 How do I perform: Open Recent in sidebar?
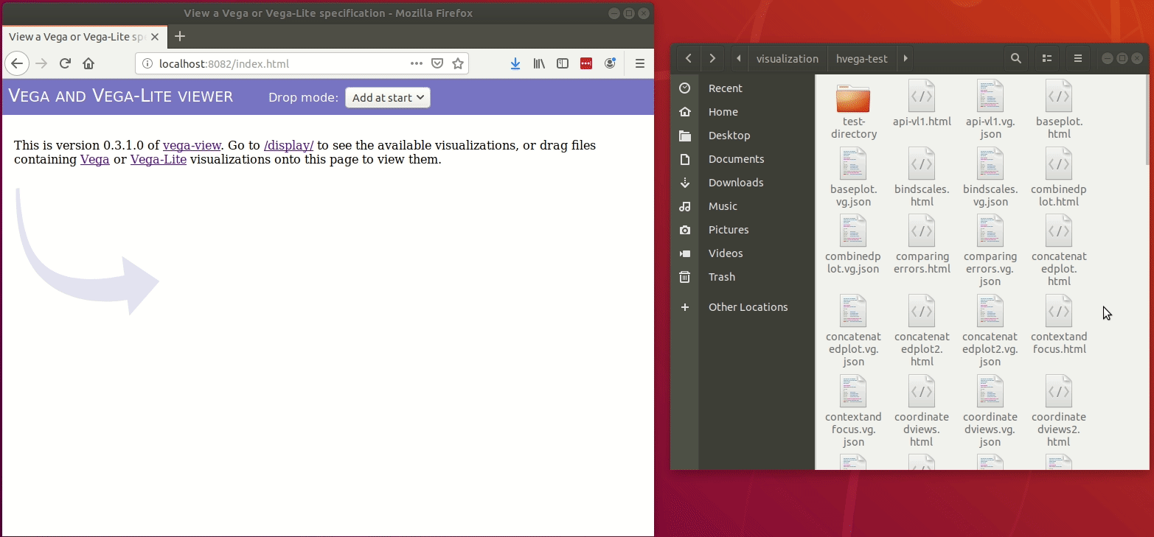click(x=743, y=88)
